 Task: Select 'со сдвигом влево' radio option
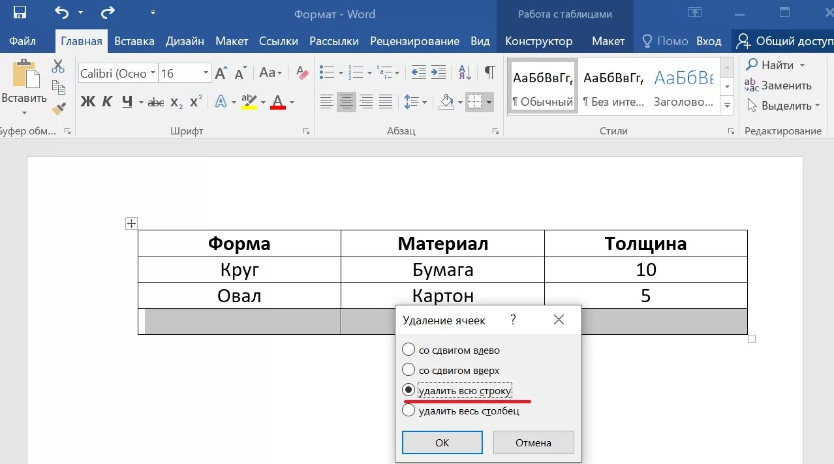[x=409, y=350]
